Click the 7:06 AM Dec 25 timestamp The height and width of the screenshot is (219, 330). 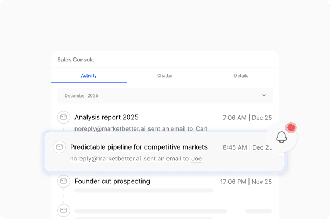[247, 118]
